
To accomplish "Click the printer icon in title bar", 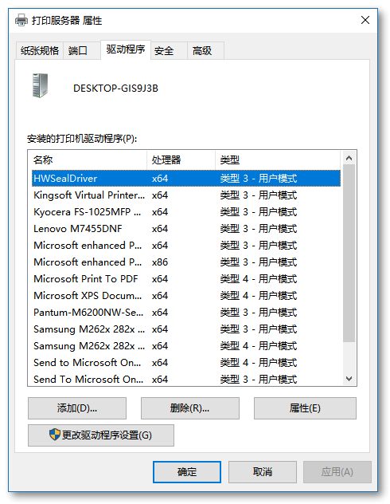I will coord(21,20).
